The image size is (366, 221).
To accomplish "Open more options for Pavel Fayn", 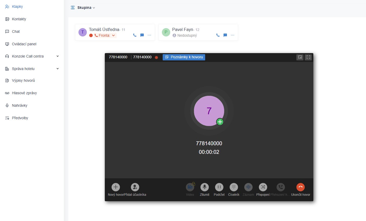I will tap(233, 35).
